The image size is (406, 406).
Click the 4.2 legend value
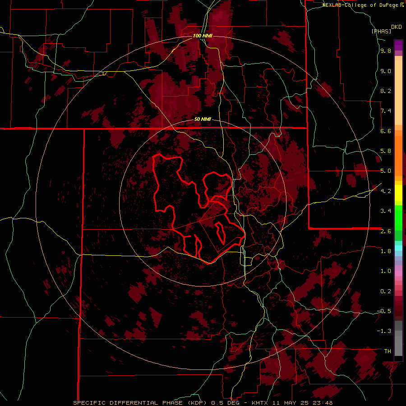(386, 191)
